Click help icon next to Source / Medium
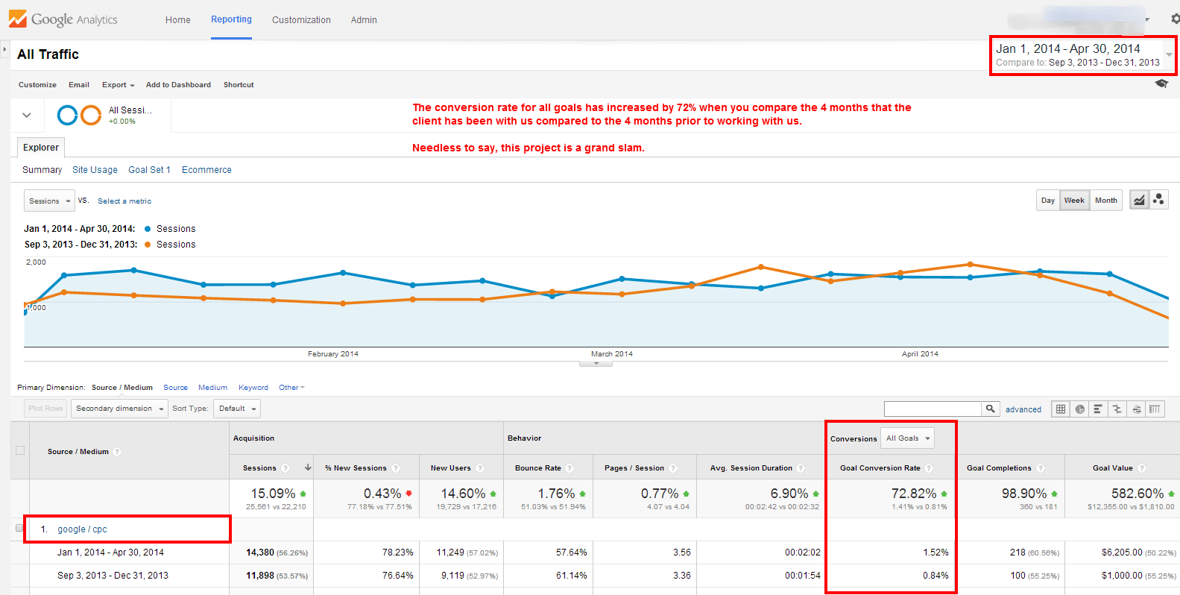The height and width of the screenshot is (595, 1180). pyautogui.click(x=117, y=452)
